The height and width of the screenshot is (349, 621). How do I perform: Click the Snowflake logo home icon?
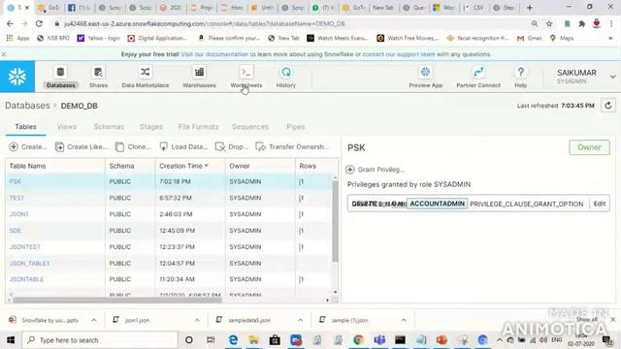[x=17, y=77]
